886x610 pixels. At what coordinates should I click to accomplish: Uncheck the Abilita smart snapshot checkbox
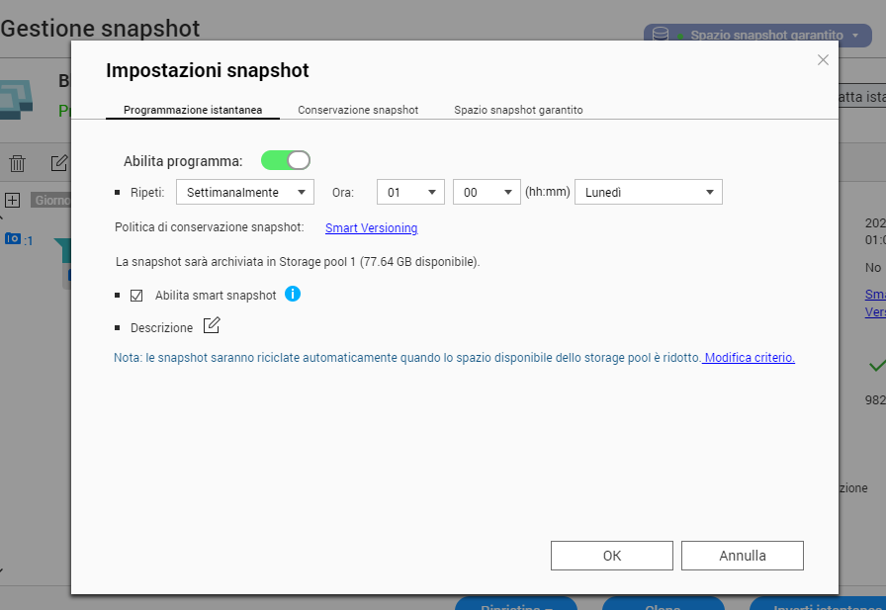(x=136, y=295)
